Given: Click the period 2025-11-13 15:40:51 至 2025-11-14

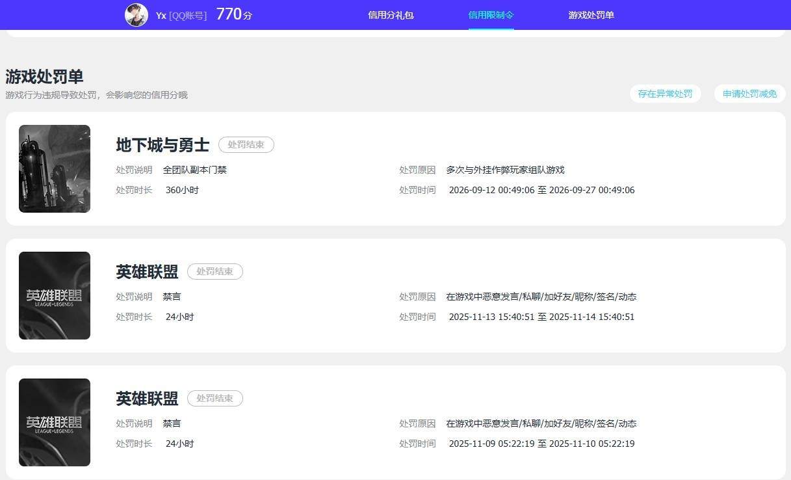Looking at the screenshot, I should click(541, 317).
